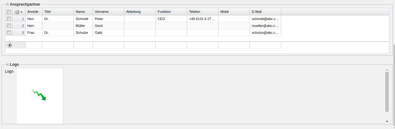This screenshot has height=129, width=395.
Task: Click the Telefon column header
Action: point(202,12)
